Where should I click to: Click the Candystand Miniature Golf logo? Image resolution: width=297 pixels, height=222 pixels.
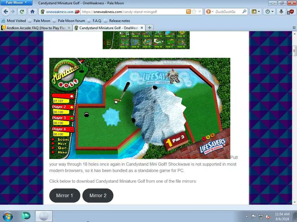[68, 75]
